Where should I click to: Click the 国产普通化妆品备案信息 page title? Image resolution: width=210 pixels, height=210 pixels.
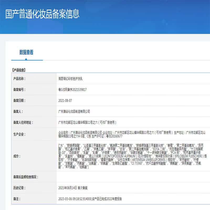[42, 14]
